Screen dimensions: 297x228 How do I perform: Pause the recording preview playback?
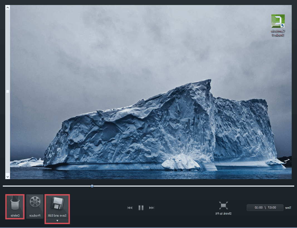click(x=141, y=208)
